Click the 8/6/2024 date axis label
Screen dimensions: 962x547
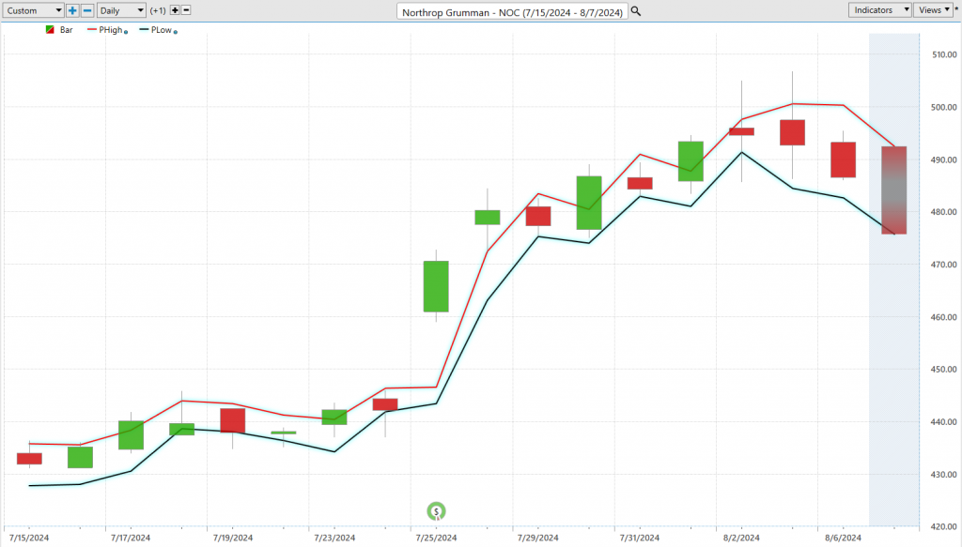843,538
